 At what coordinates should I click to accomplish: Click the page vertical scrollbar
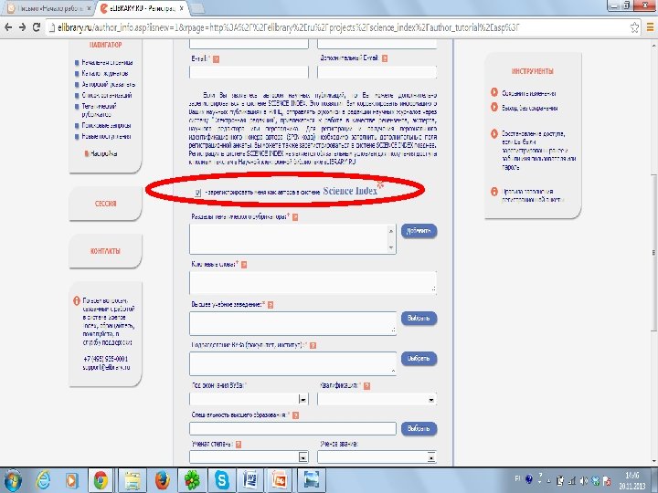click(x=653, y=252)
